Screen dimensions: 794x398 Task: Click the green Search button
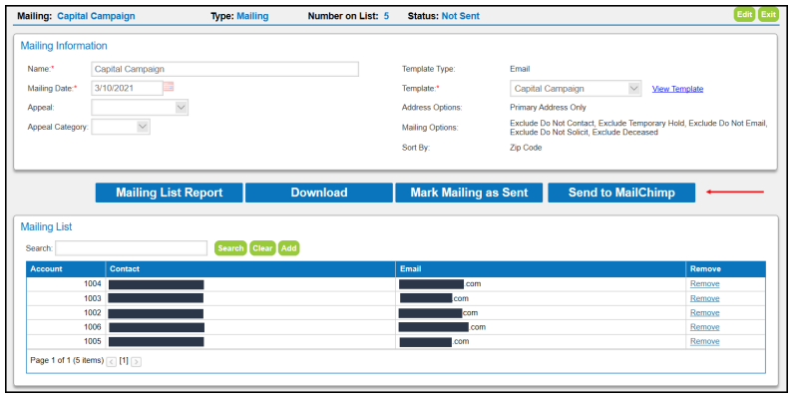[230, 248]
